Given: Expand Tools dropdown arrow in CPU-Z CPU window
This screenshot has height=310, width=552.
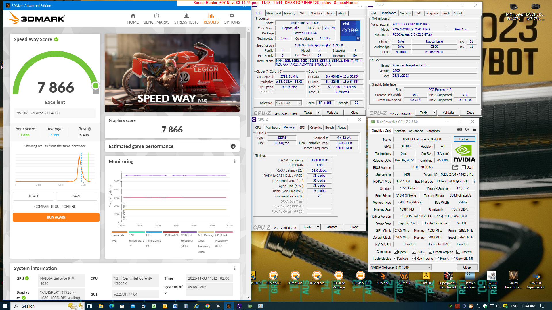Looking at the screenshot, I should click(319, 113).
